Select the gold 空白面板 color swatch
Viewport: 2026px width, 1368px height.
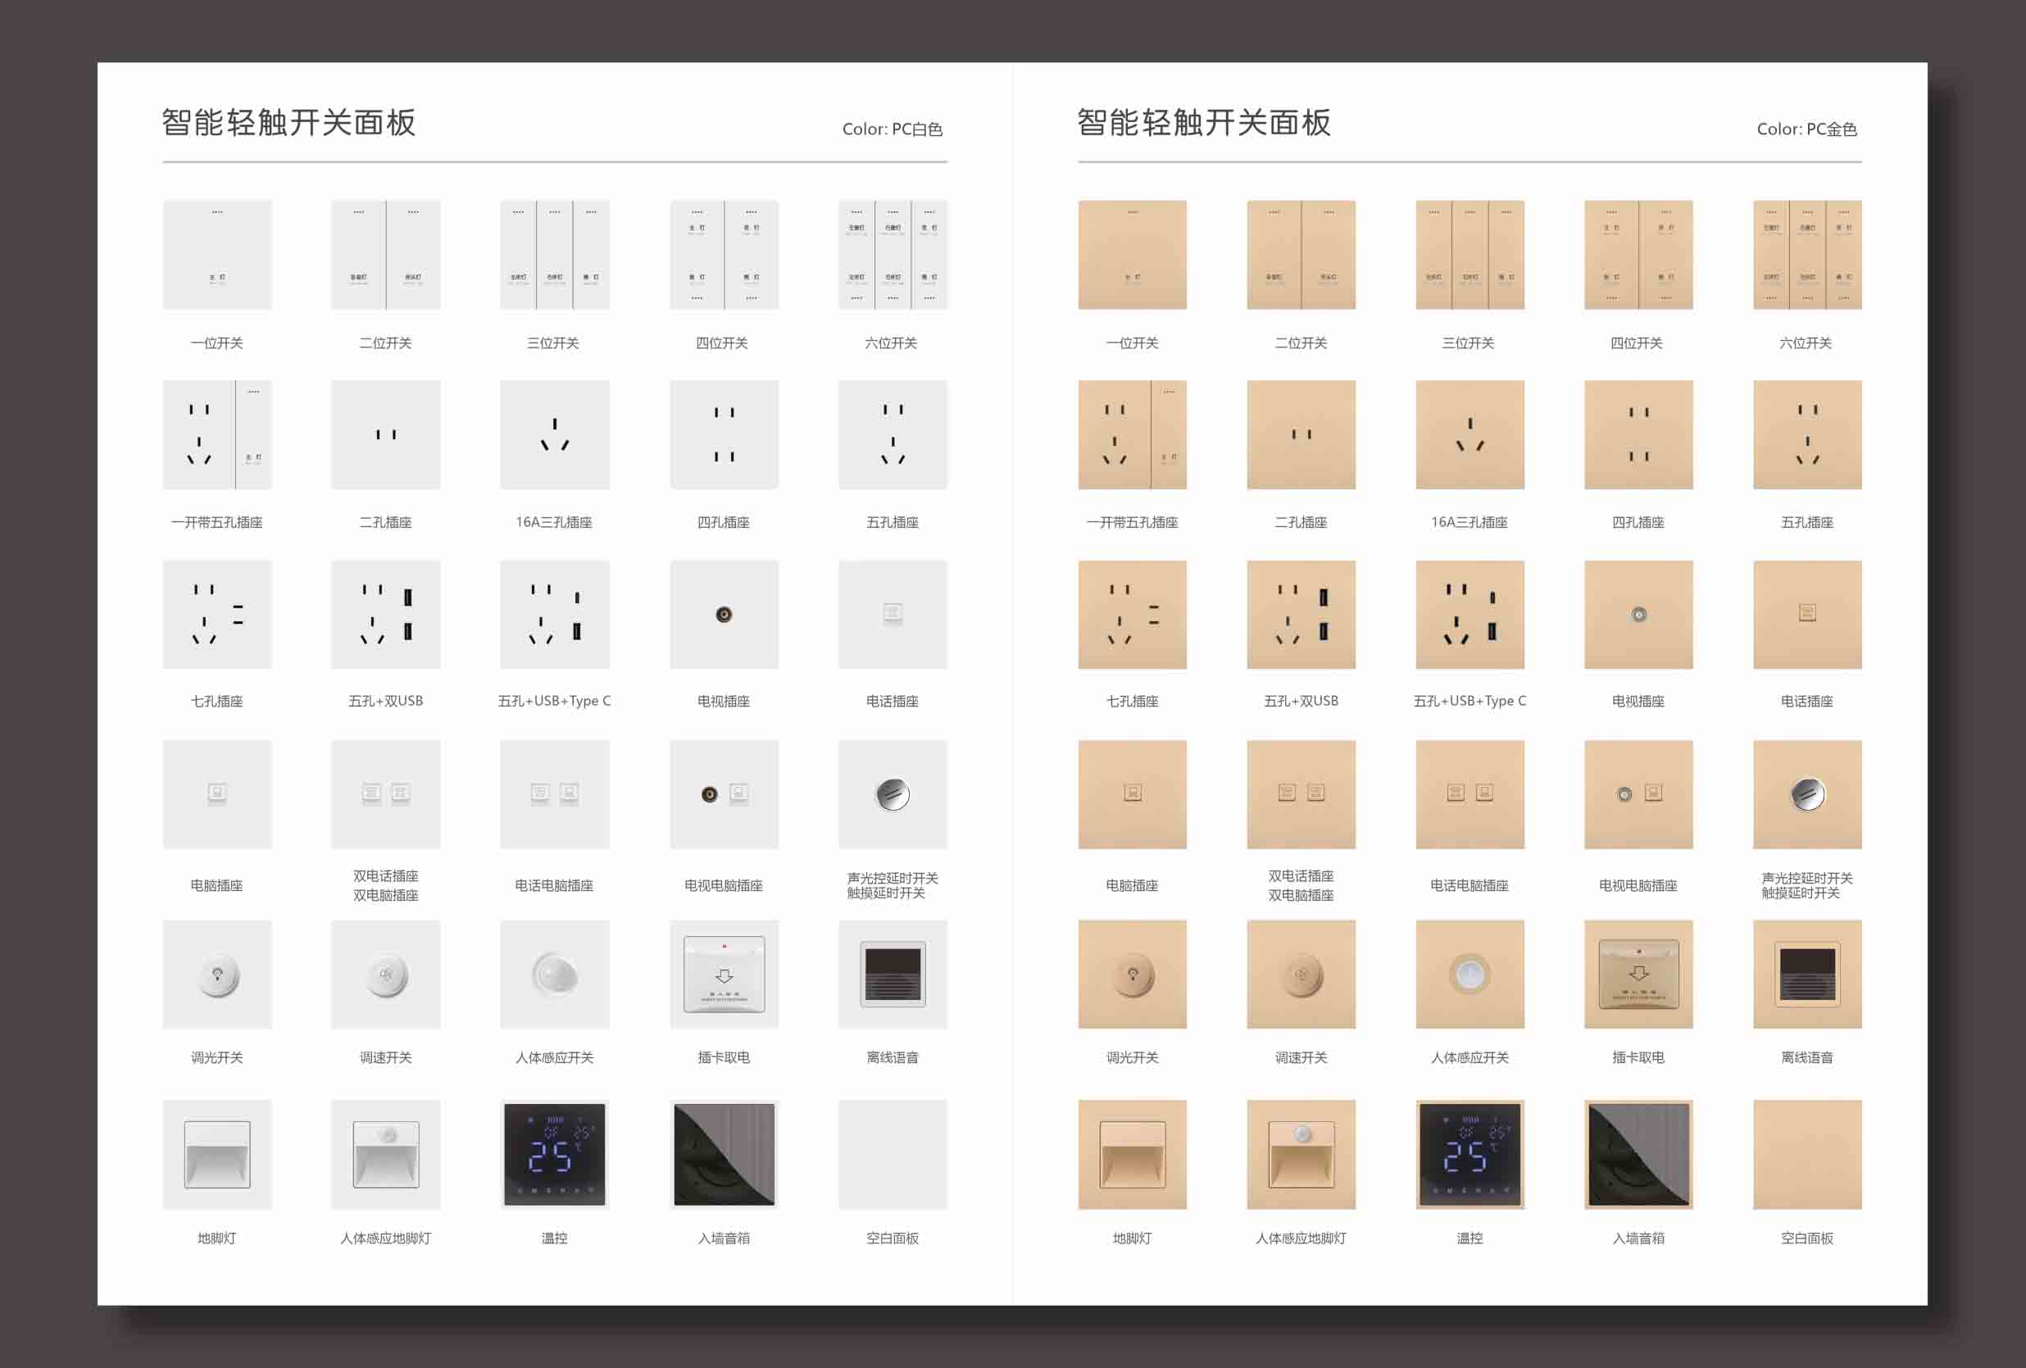click(1807, 1154)
